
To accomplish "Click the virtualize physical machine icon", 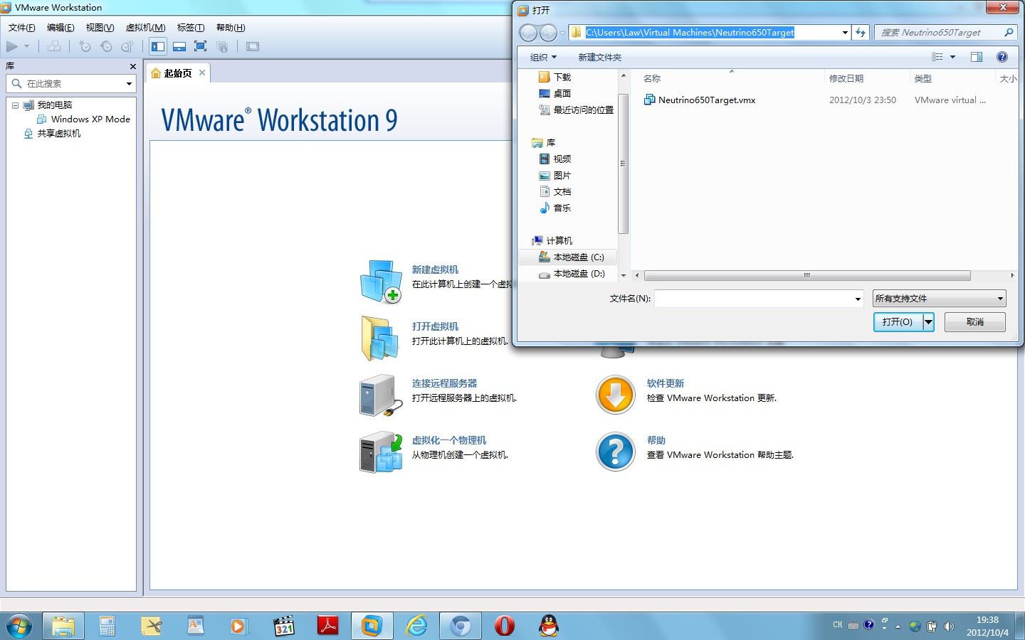I will [x=381, y=452].
